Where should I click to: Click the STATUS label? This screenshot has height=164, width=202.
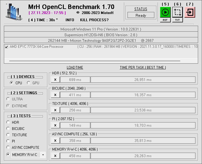click(x=141, y=9)
